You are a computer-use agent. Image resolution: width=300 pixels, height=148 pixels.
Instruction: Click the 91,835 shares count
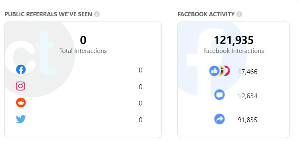(x=248, y=120)
